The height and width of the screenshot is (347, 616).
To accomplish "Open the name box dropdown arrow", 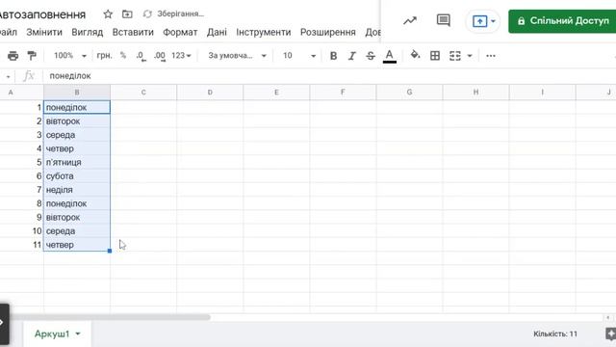I will click(x=8, y=76).
